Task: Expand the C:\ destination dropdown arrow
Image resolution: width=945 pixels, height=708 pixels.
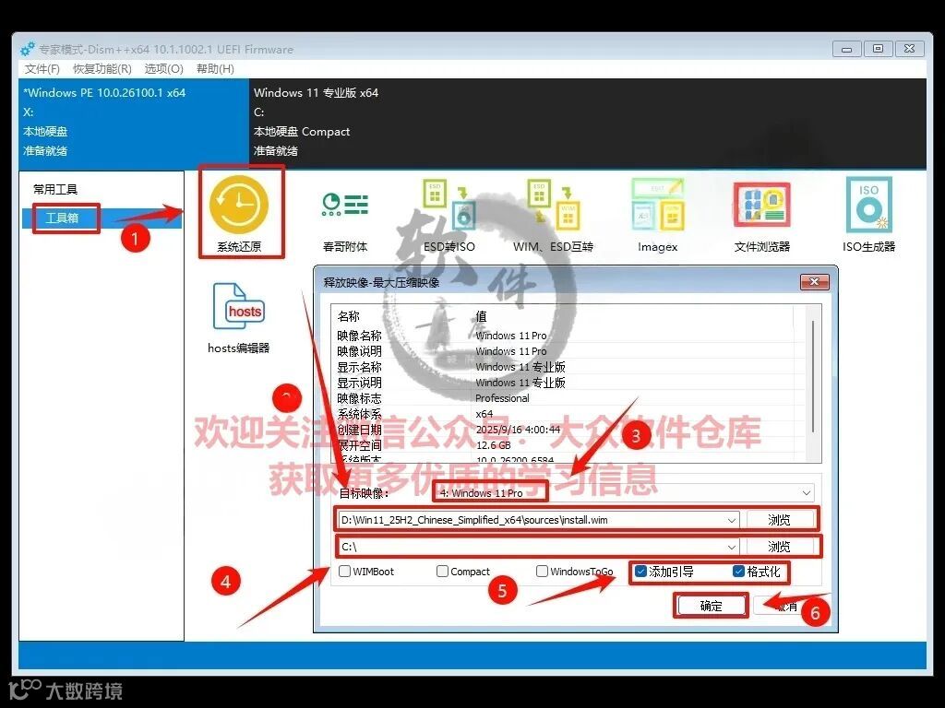Action: [x=732, y=547]
